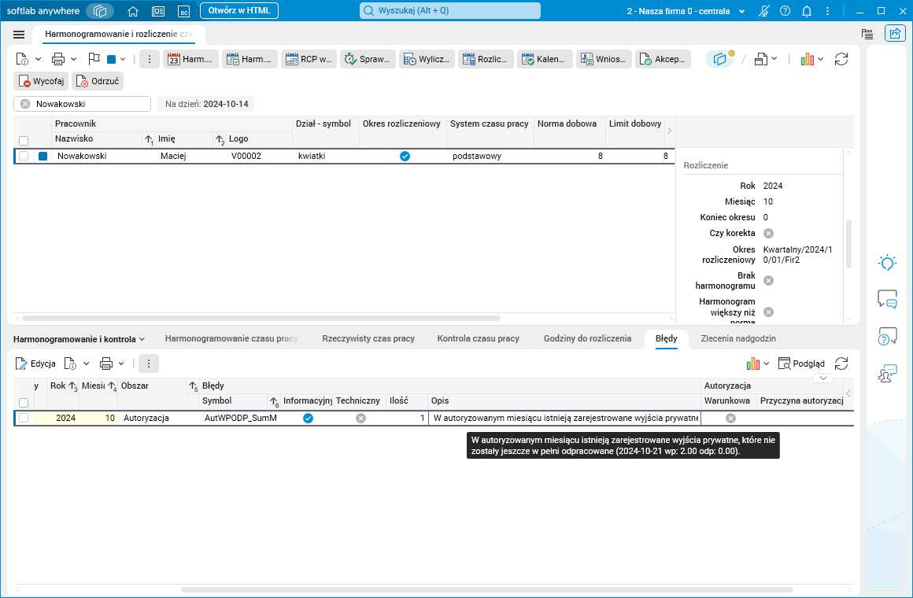
Task: Open company selector dropdown Nasza firma
Action: 686,11
